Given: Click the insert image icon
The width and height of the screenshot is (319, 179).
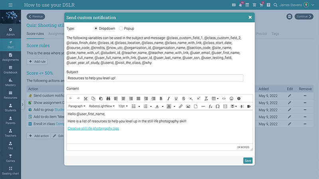Looking at the screenshot, I should click(188, 106).
